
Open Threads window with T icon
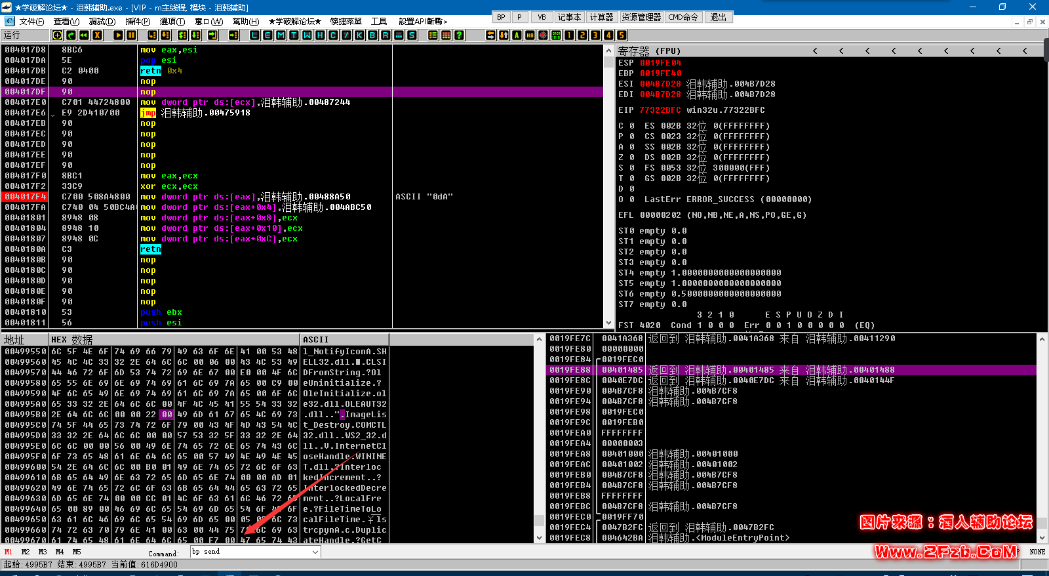(x=294, y=35)
